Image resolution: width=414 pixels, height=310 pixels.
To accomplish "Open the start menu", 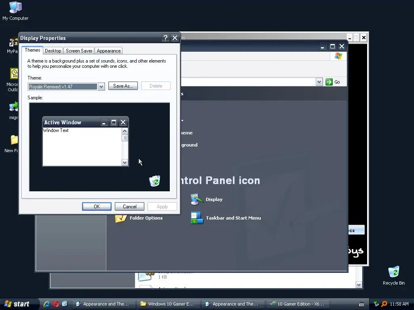I will (18, 304).
